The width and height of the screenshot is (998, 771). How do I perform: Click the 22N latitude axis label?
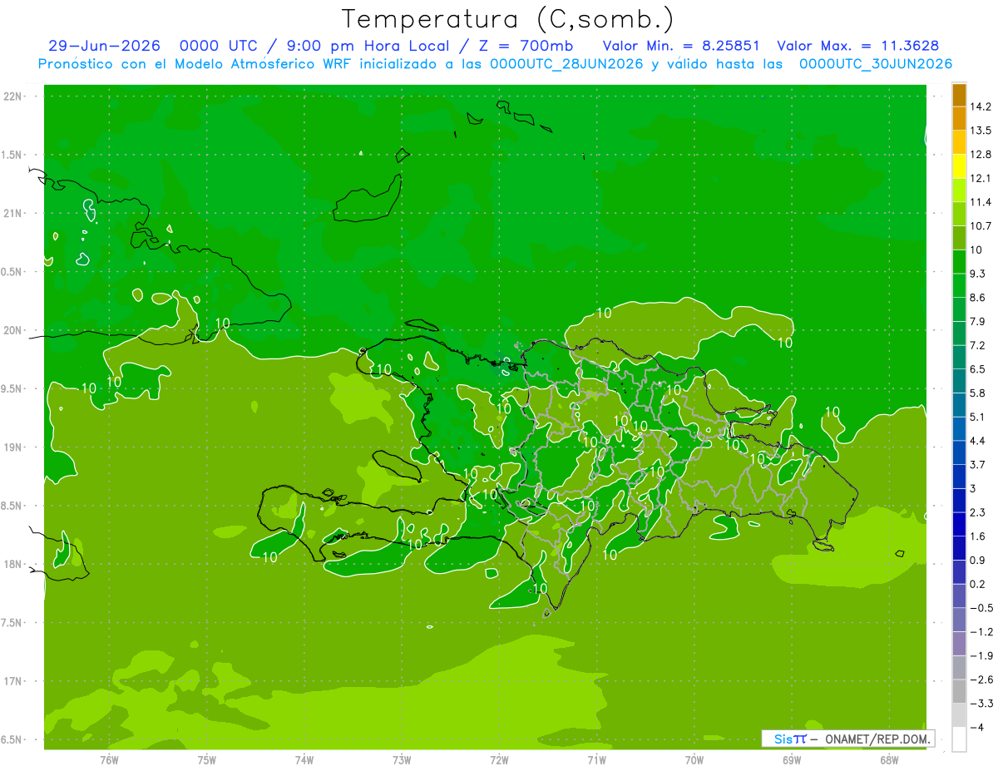point(13,96)
